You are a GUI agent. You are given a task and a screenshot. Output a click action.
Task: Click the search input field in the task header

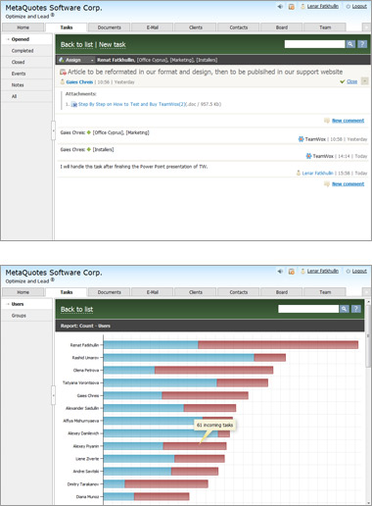[314, 44]
